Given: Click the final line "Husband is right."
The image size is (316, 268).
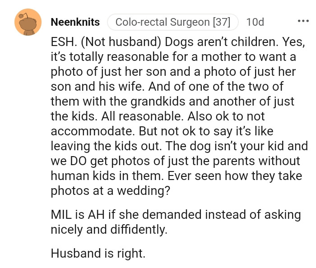Looking at the screenshot, I should (98, 253).
